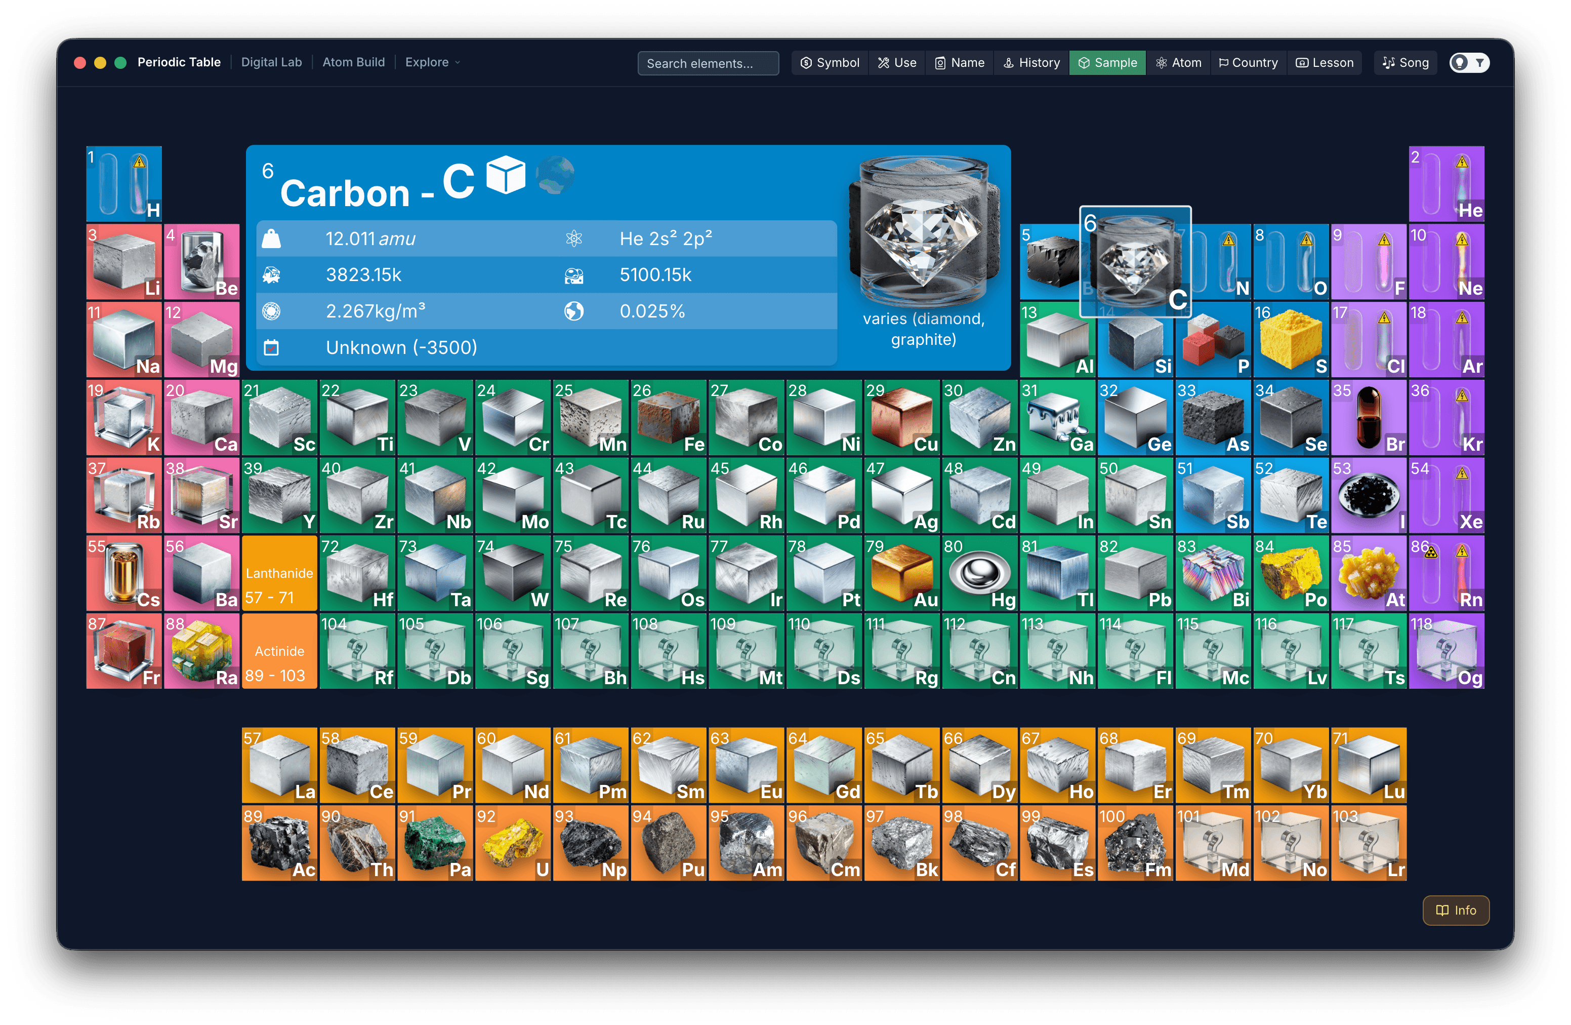Screen dimensions: 1571x1025
Task: Select the Cesium (Cs) element tile
Action: pos(124,573)
